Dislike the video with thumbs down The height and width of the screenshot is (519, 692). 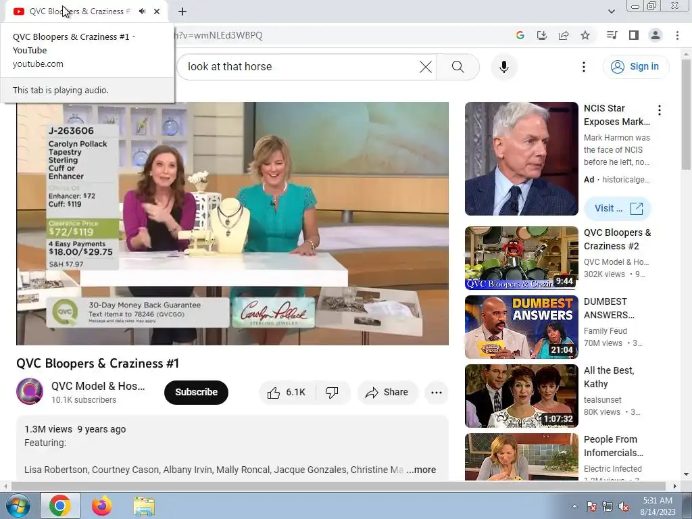(332, 393)
